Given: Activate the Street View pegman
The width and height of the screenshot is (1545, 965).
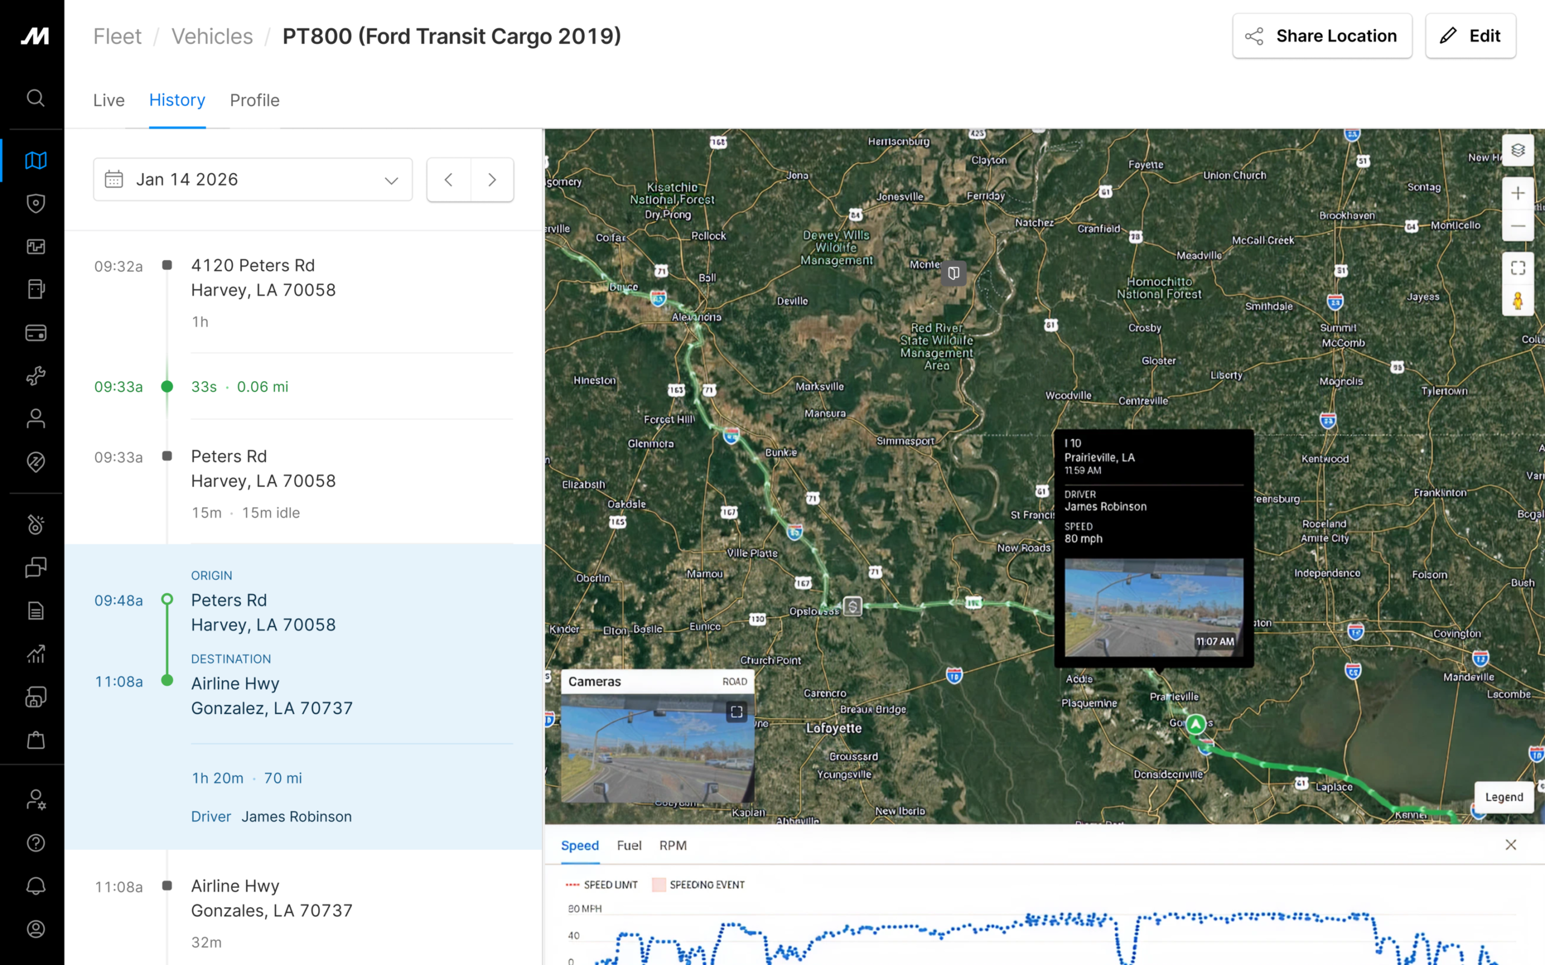Looking at the screenshot, I should click(1518, 301).
